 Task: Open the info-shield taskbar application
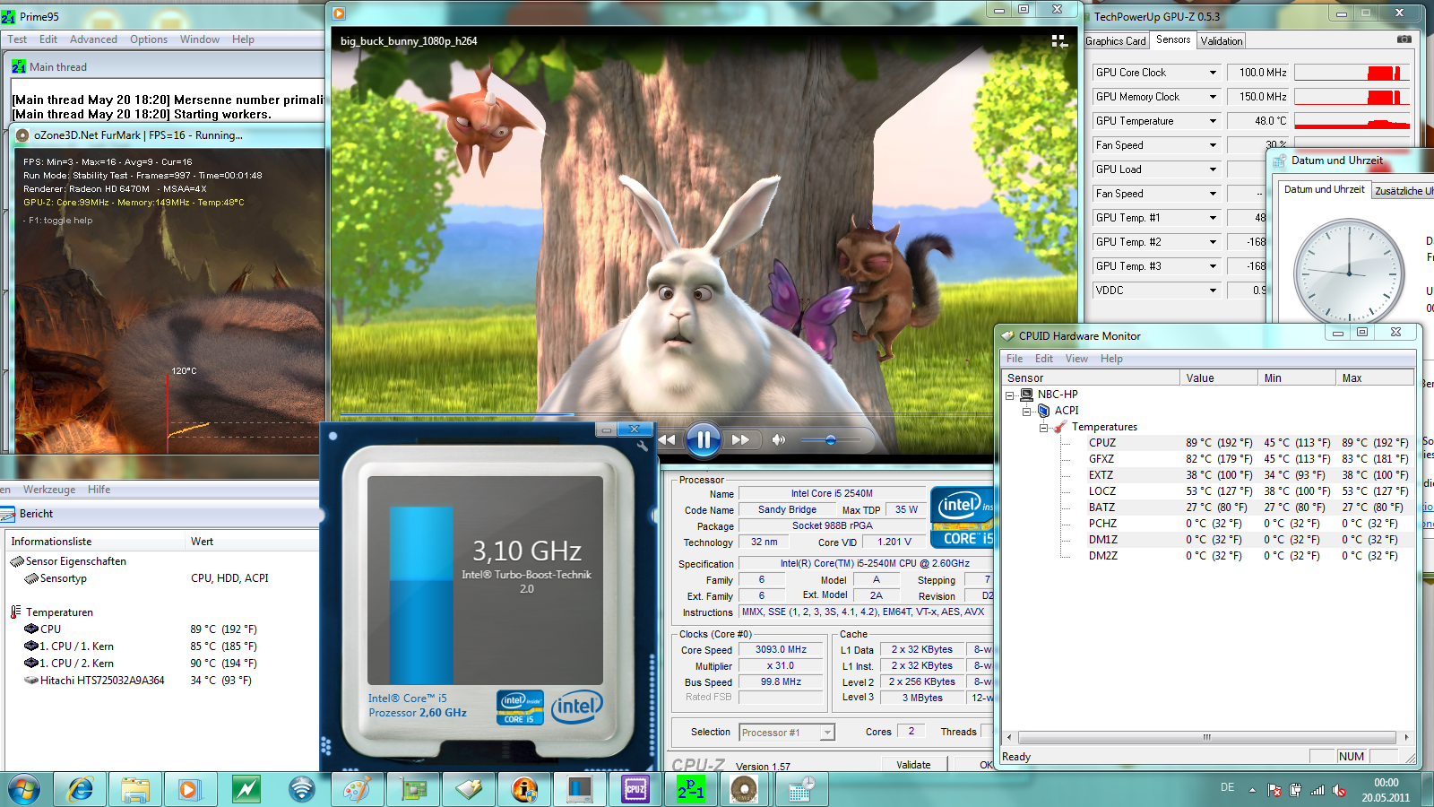[524, 790]
